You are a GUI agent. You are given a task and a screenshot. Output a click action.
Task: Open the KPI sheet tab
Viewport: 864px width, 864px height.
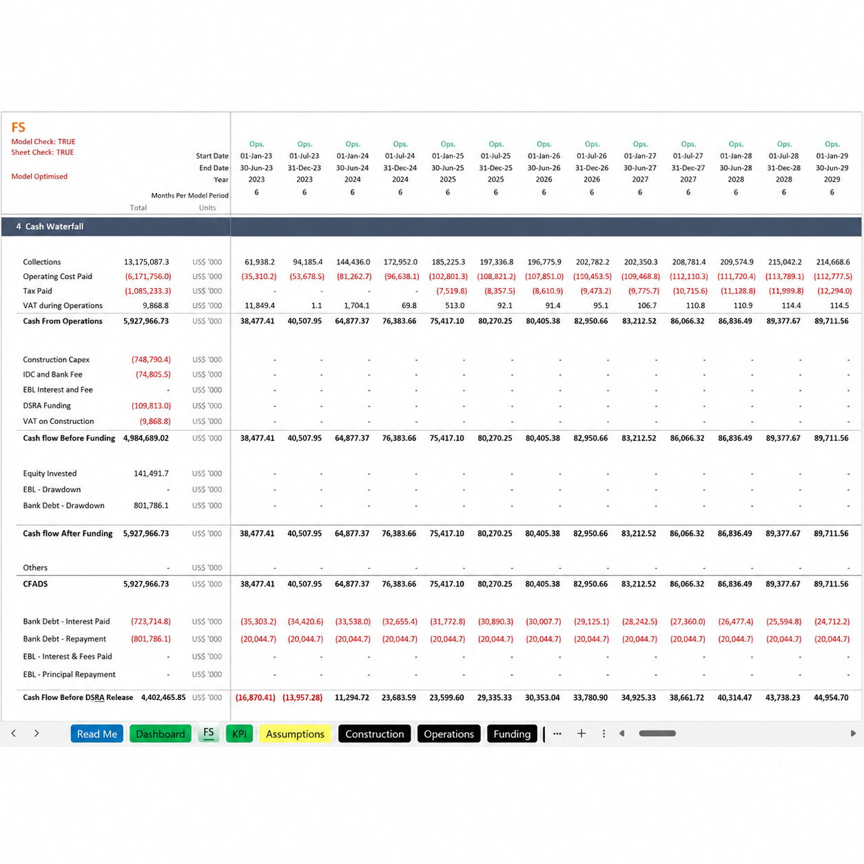[240, 734]
